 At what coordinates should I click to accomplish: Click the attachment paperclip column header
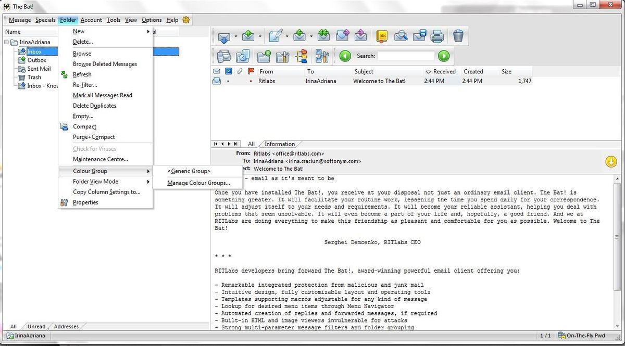(240, 71)
